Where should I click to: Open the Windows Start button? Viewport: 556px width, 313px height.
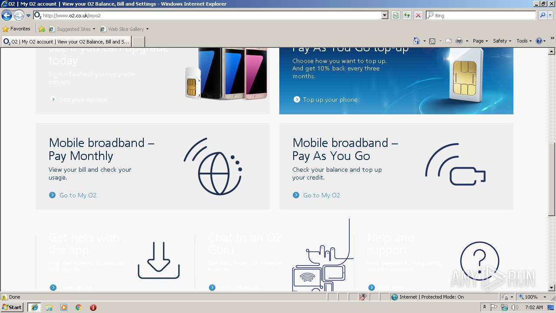(x=12, y=307)
